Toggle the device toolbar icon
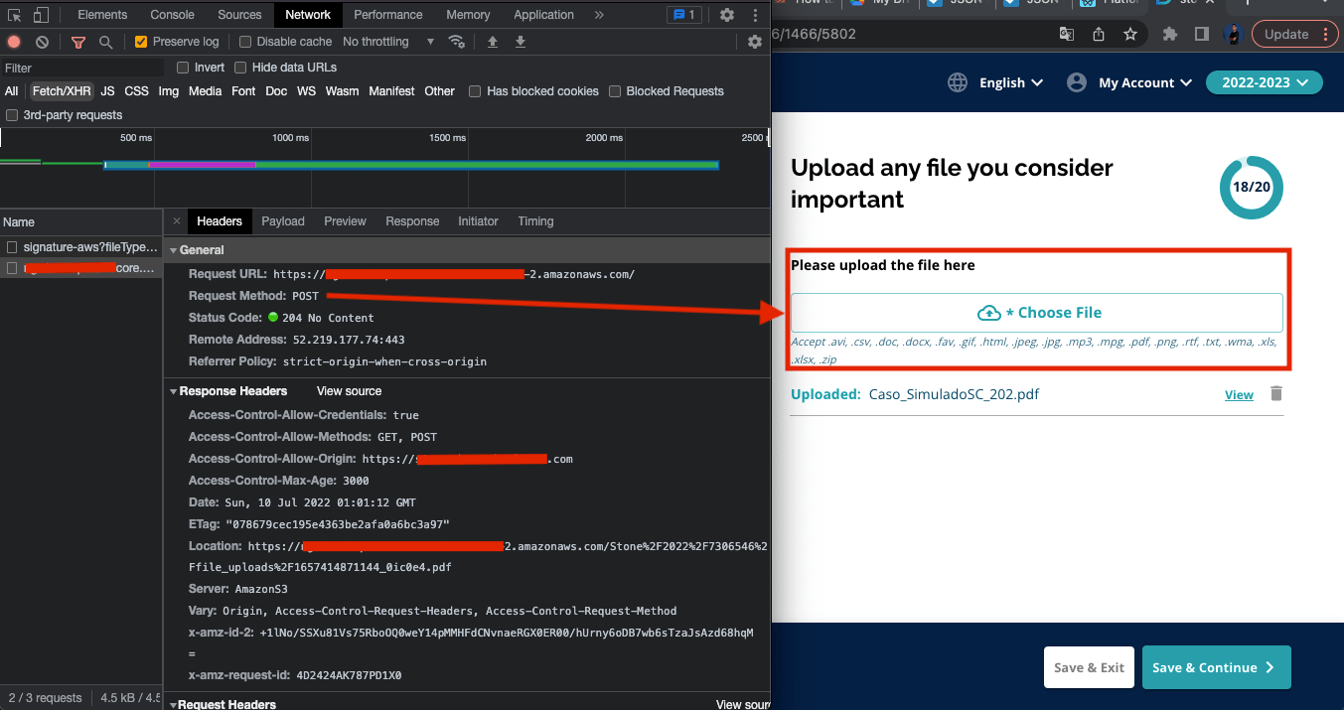This screenshot has width=1344, height=710. click(41, 15)
